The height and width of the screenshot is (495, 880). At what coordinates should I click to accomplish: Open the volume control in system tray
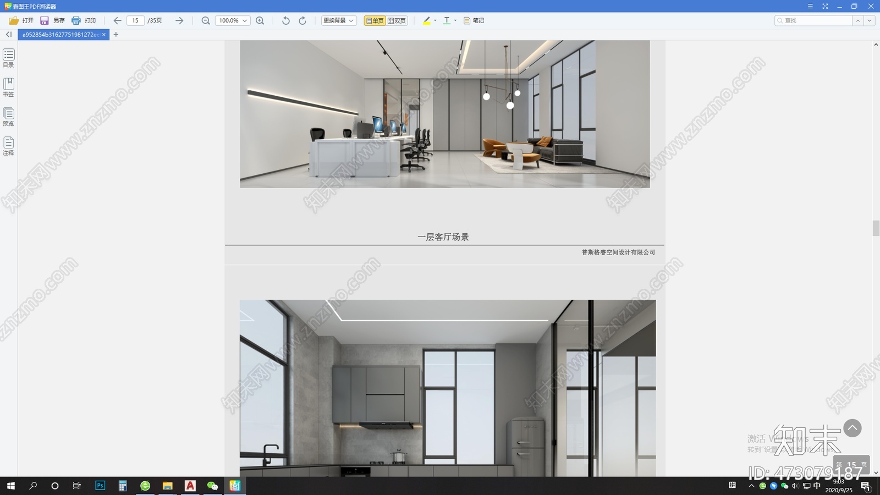795,486
